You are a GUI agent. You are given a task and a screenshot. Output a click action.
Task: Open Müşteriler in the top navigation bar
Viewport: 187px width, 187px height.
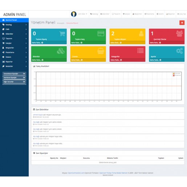click(137, 14)
